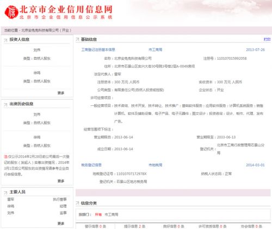Image resolution: width=272 pixels, height=229 pixels.
Task: Click the 登记机关 石景山区地方税务局 value
Action: pyautogui.click(x=132, y=181)
